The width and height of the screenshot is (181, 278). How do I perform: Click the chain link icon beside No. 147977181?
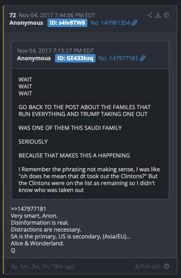click(x=142, y=58)
